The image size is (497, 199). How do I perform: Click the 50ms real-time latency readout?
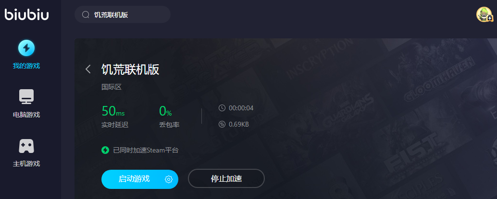(113, 111)
